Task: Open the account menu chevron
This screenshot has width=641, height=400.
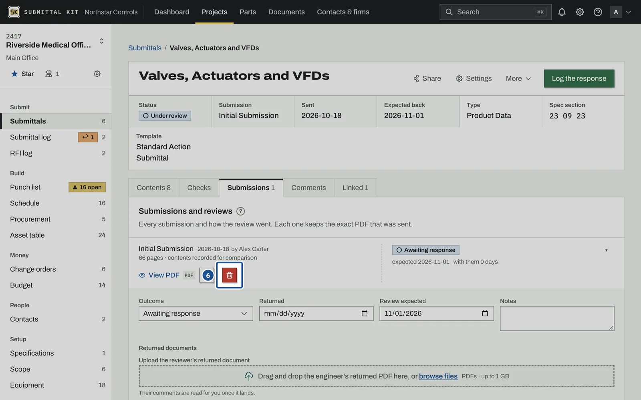Action: 629,12
